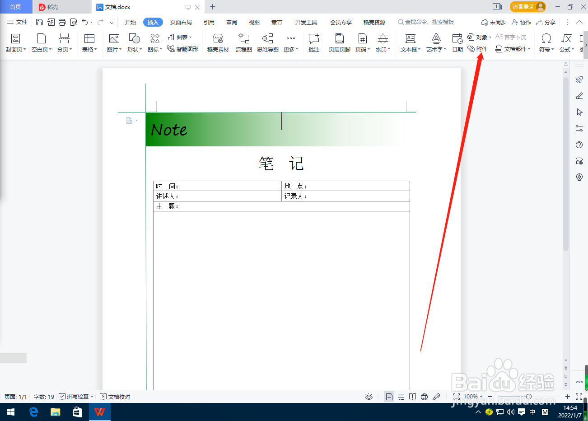Viewport: 588px width, 421px height.
Task: Open the Shapes (形状) tool
Action: [135, 43]
